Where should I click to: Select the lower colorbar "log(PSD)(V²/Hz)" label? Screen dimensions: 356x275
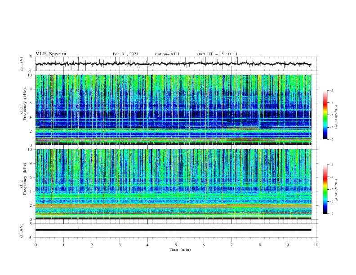337,191
